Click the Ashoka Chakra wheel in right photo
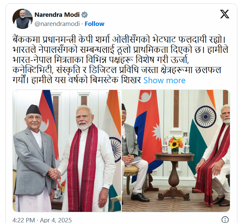The width and height of the screenshot is (242, 223). click(205, 117)
